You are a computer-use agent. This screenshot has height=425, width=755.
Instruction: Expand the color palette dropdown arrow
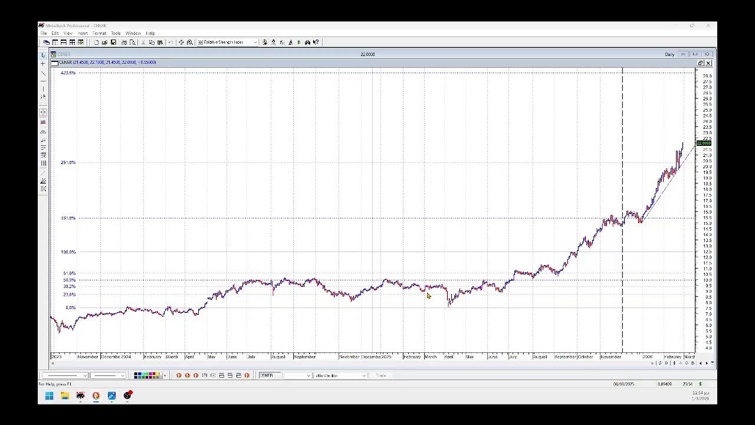tap(165, 375)
